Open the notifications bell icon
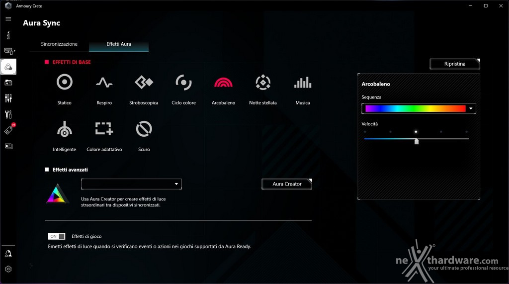The height and width of the screenshot is (284, 509). click(x=8, y=254)
